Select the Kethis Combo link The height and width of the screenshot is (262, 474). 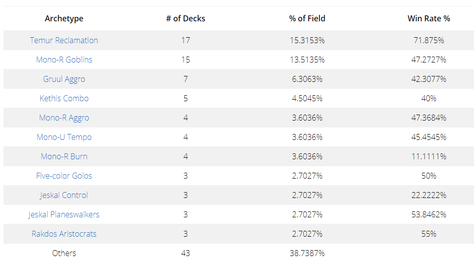click(x=64, y=98)
